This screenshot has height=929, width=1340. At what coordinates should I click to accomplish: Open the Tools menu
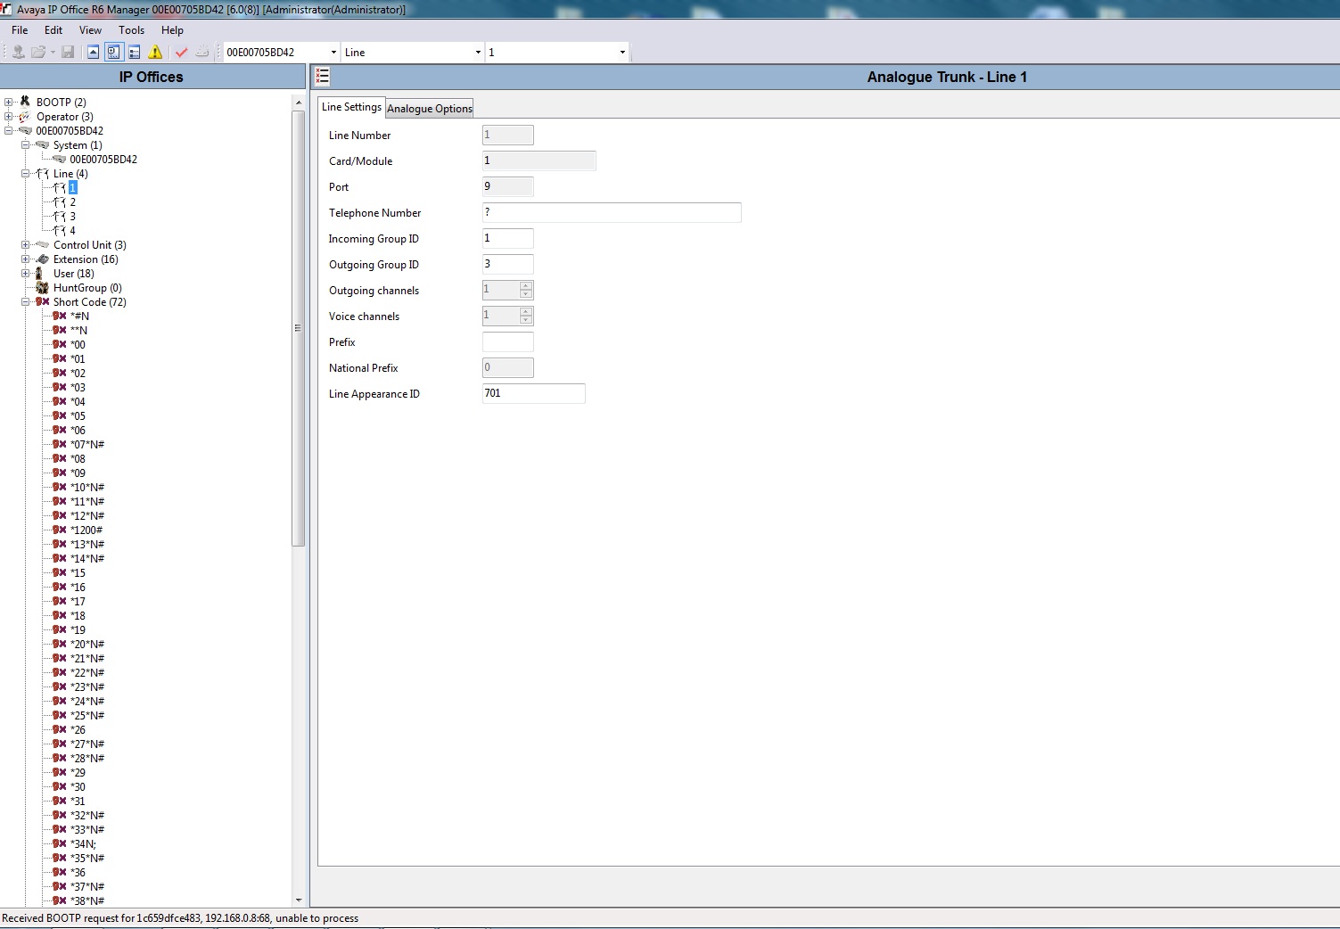(x=131, y=30)
